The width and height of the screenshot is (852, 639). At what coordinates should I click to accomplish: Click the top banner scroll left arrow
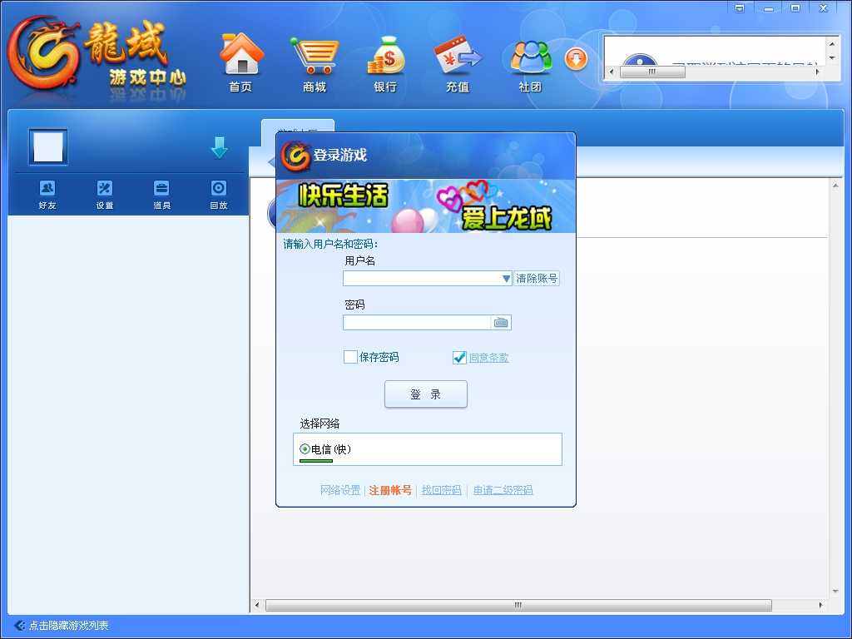pyautogui.click(x=612, y=72)
